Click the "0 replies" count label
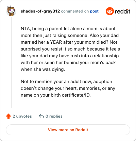The image size is (136, 141). point(54,116)
